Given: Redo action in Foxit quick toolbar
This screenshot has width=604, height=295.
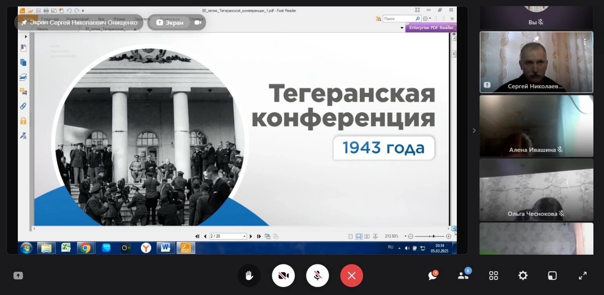Looking at the screenshot, I should 77,11.
